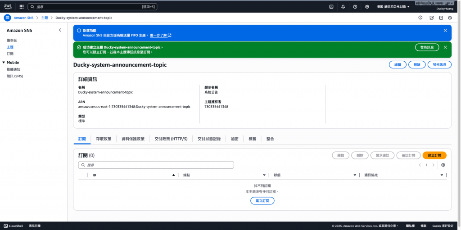This screenshot has width=461, height=230.
Task: Click the topic header 刪除 button
Action: 417,65
